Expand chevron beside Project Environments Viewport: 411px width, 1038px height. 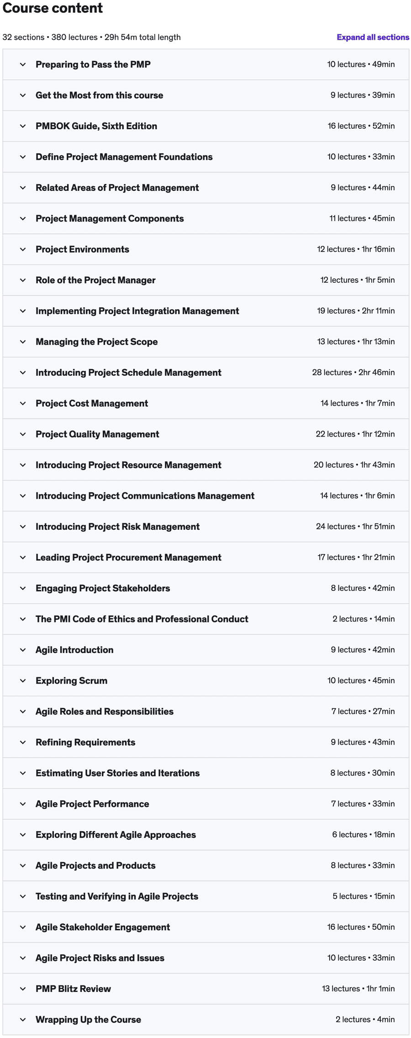click(x=23, y=249)
